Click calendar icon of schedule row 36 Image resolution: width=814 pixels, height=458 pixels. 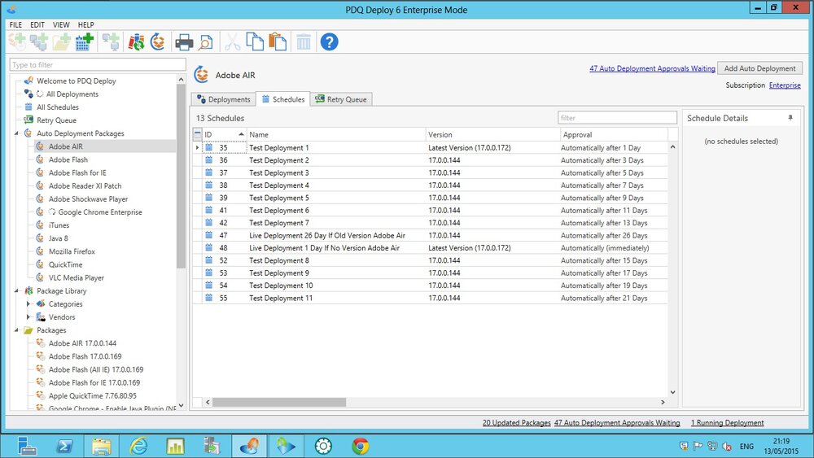[x=208, y=160]
